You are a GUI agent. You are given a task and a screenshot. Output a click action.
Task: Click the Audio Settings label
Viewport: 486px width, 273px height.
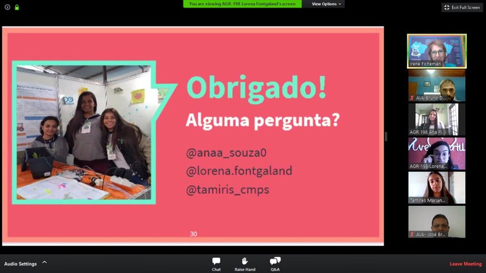(x=20, y=263)
